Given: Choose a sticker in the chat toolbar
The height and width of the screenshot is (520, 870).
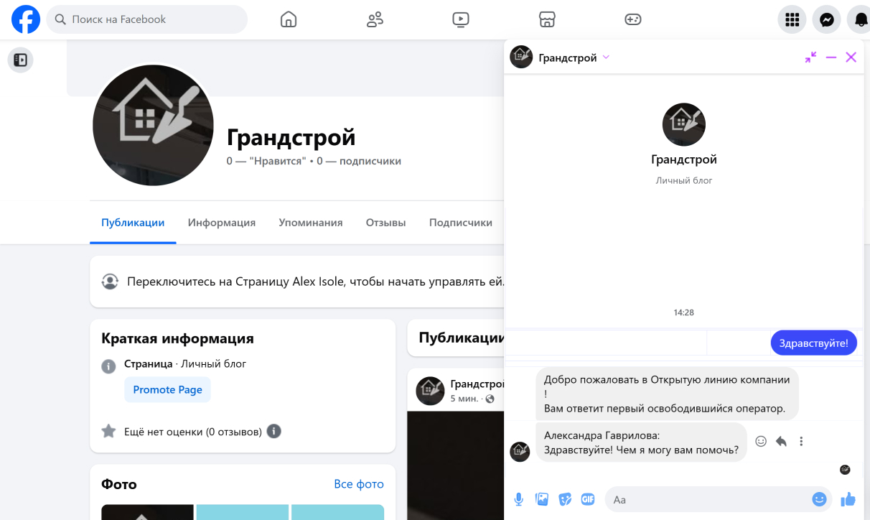Looking at the screenshot, I should 565,499.
